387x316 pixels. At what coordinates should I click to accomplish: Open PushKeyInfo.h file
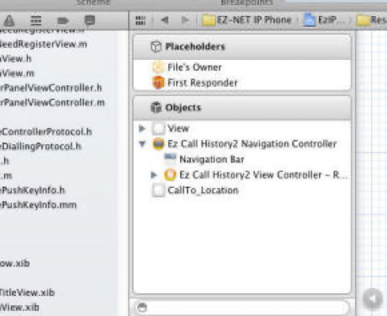32,190
